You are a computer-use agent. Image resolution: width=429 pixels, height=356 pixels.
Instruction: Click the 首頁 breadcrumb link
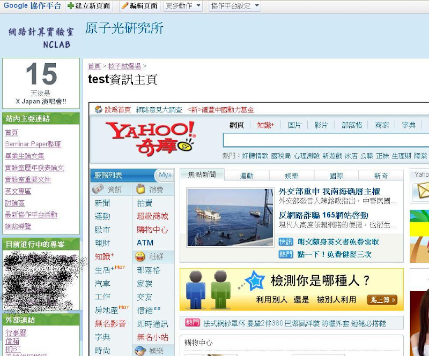(x=94, y=66)
